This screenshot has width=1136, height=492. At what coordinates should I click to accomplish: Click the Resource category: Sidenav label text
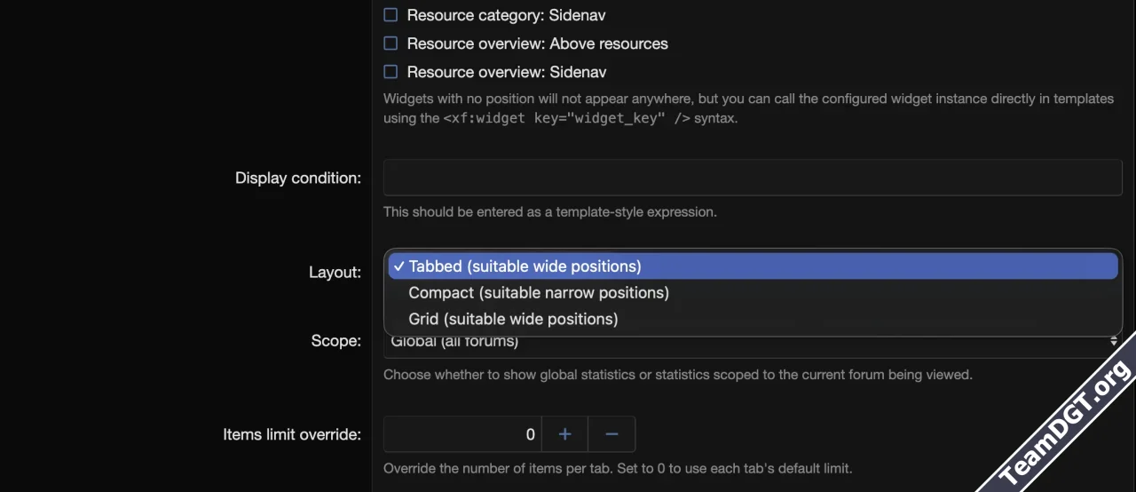point(506,15)
